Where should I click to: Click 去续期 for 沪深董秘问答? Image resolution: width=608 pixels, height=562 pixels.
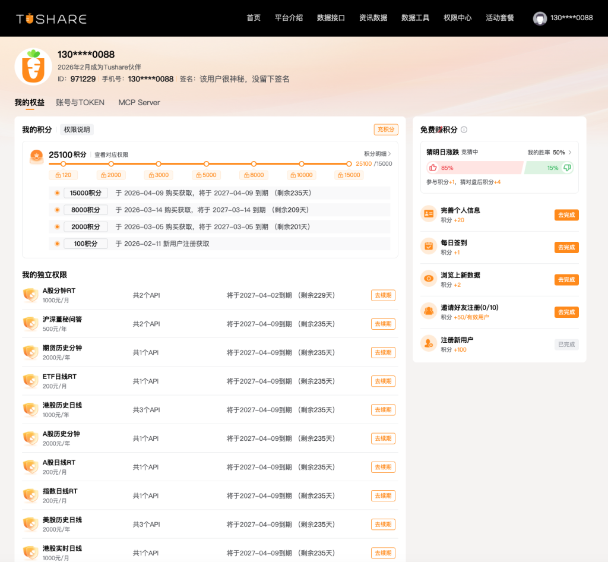pyautogui.click(x=383, y=324)
